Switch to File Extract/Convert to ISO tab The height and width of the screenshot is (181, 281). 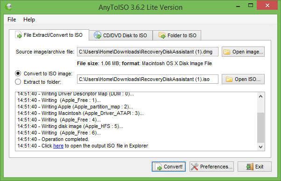click(49, 35)
